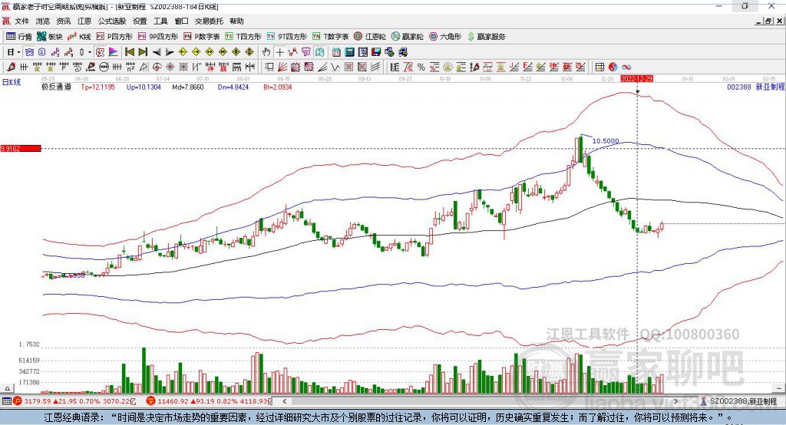Screen dimensions: 786x425
Task: Jump to last bar with skip-end icon
Action: pyautogui.click(x=143, y=52)
